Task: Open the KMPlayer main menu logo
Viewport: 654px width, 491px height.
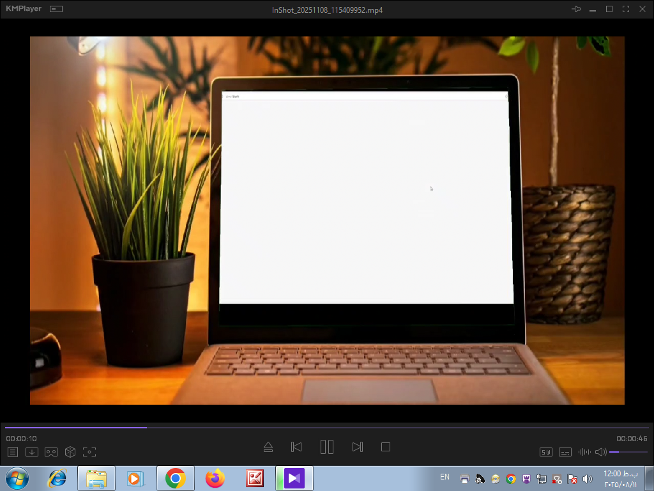Action: [24, 9]
